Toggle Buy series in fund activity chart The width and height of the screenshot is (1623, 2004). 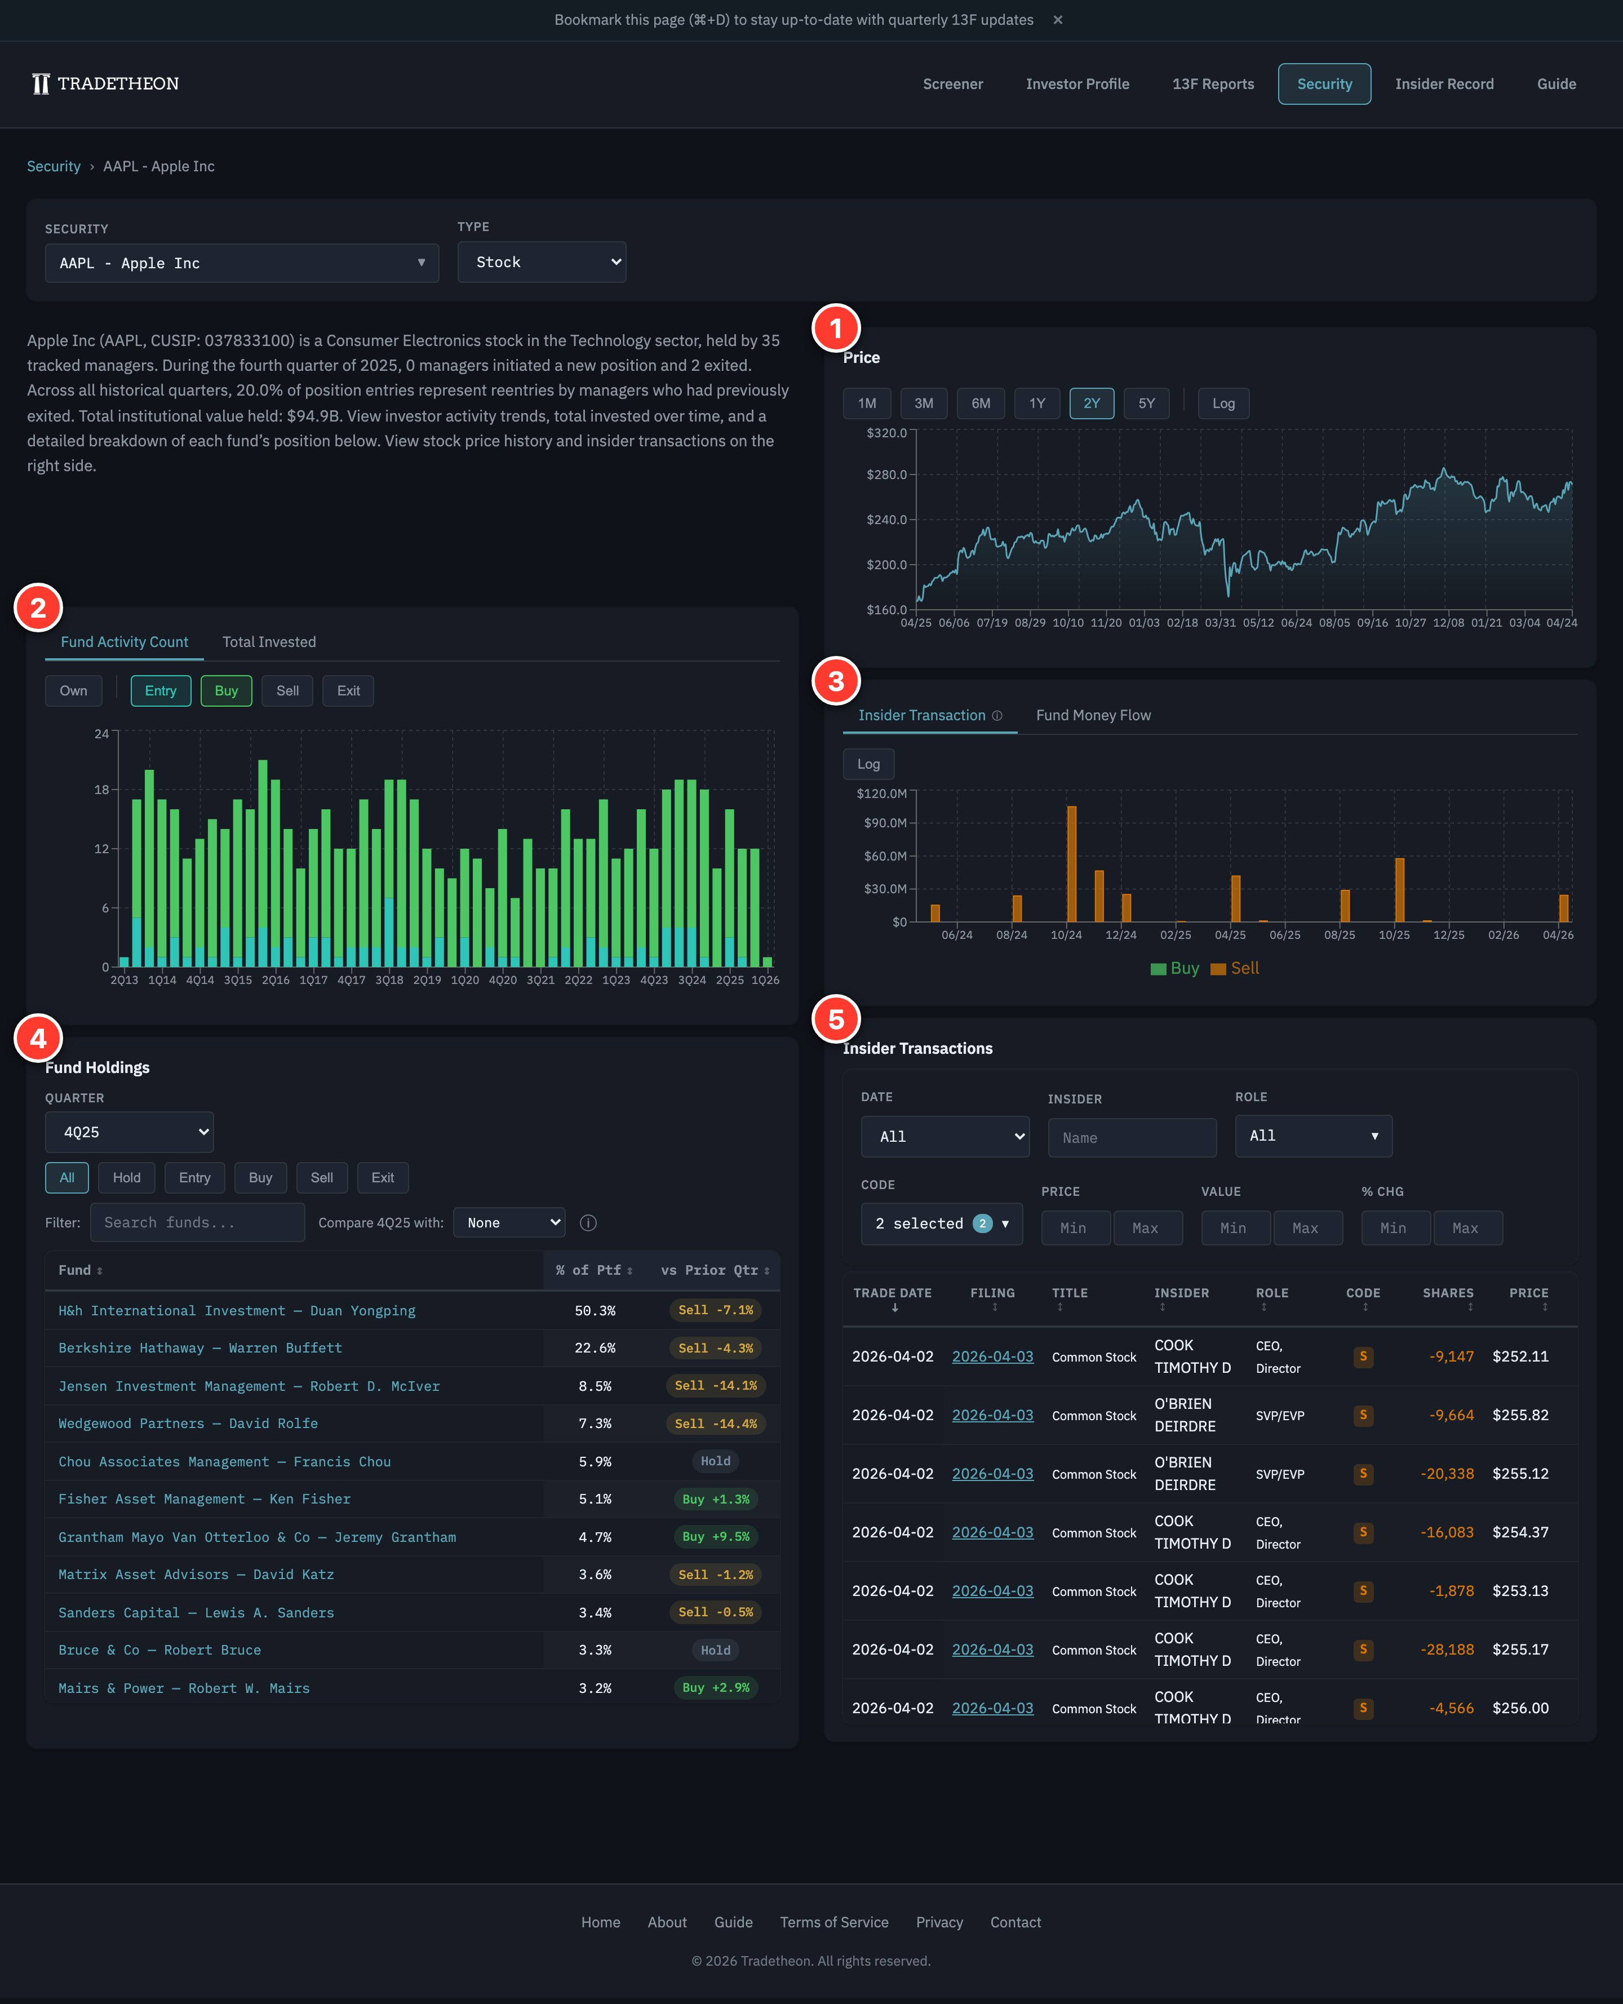(x=226, y=691)
